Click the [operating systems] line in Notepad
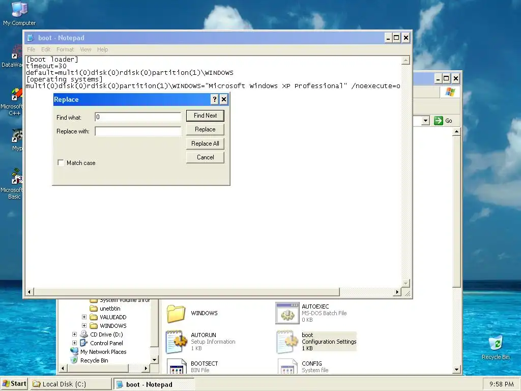This screenshot has height=391, width=521. pos(65,79)
